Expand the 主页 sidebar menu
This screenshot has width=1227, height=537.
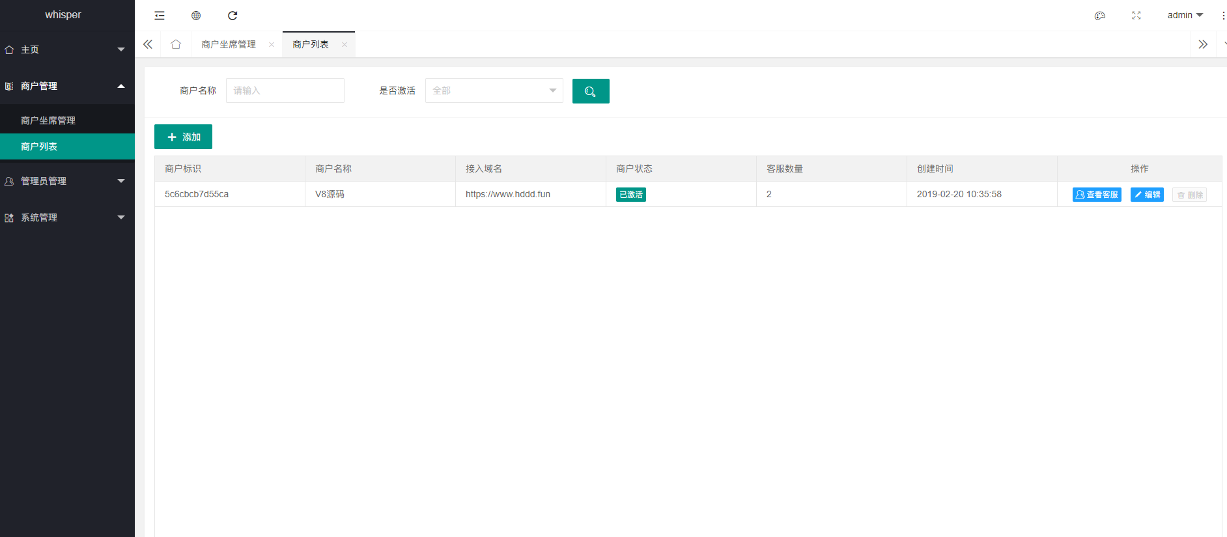point(67,49)
